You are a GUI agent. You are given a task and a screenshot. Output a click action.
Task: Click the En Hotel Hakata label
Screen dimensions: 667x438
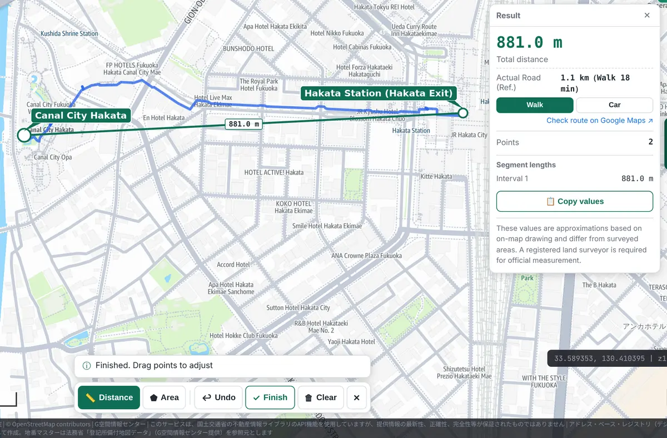click(163, 118)
